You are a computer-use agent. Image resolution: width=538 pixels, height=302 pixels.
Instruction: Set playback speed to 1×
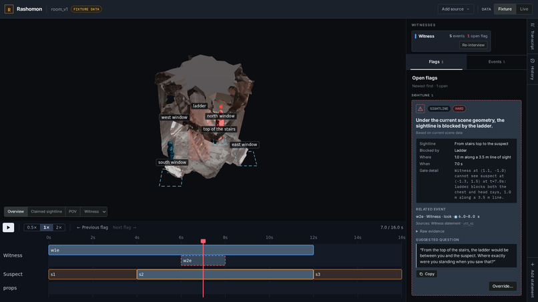[46, 227]
